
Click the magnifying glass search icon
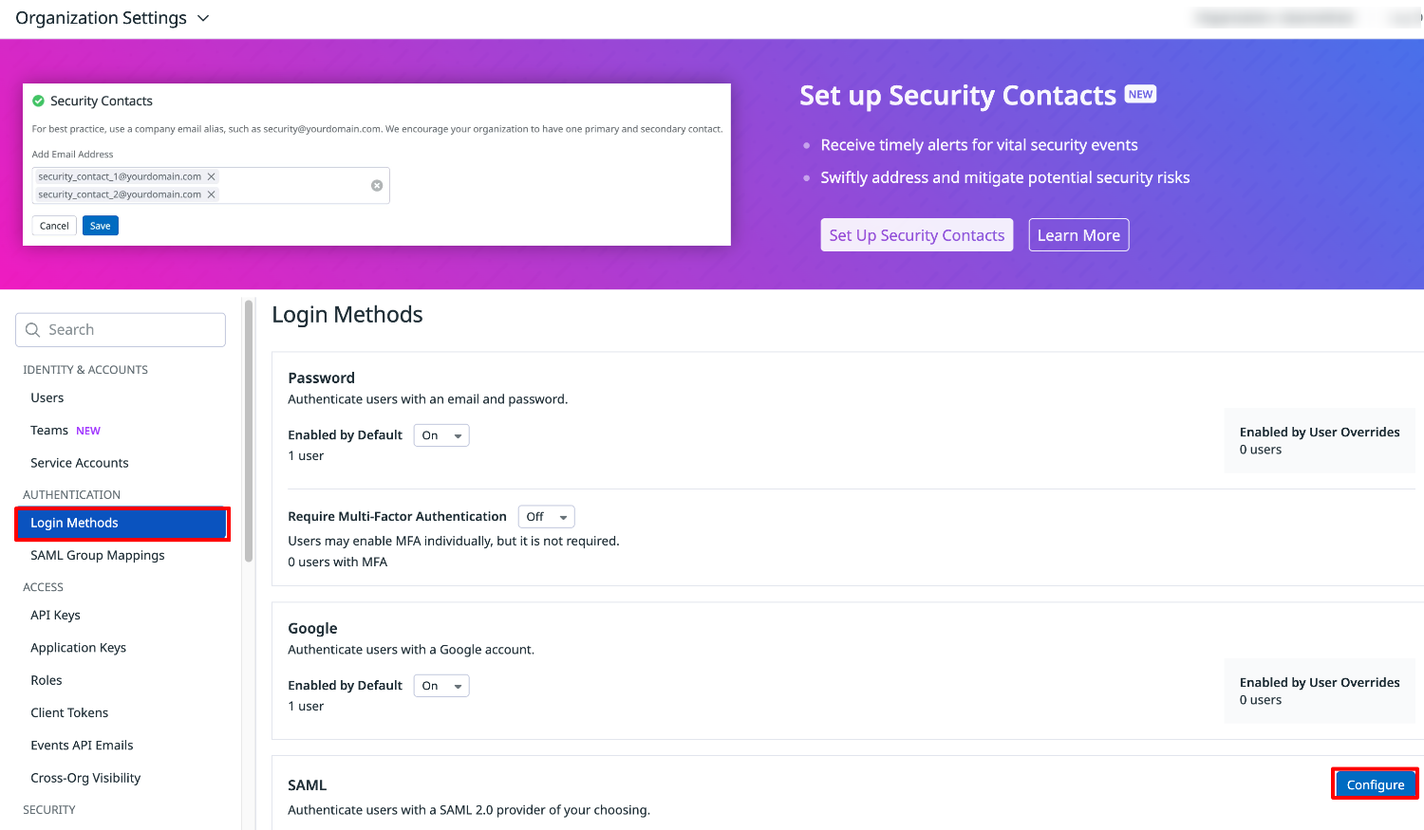33,329
